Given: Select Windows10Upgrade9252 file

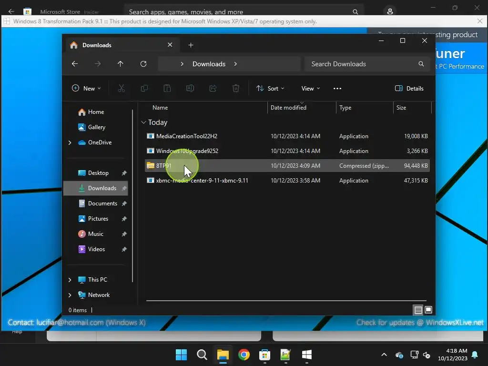Looking at the screenshot, I should (287, 151).
